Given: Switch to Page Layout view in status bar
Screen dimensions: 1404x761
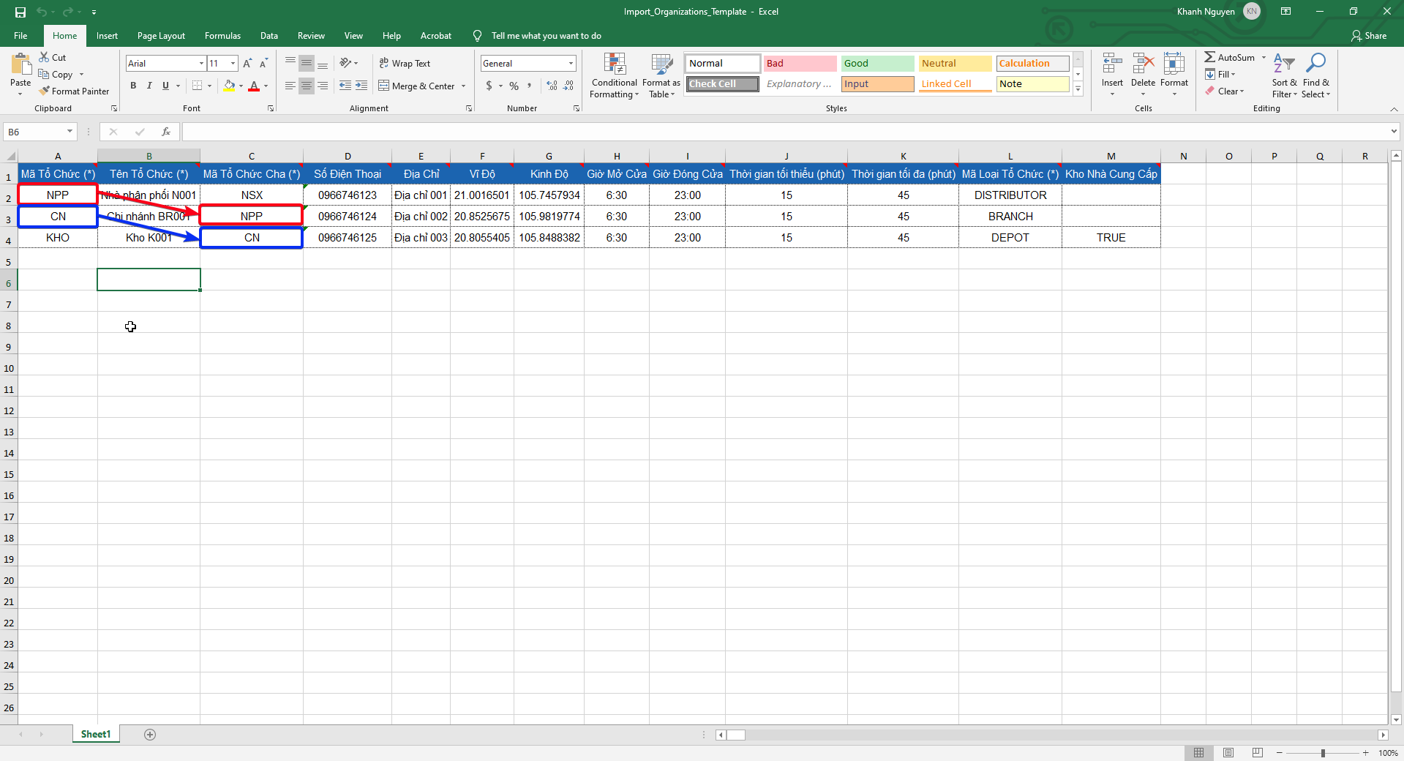Looking at the screenshot, I should (1228, 753).
